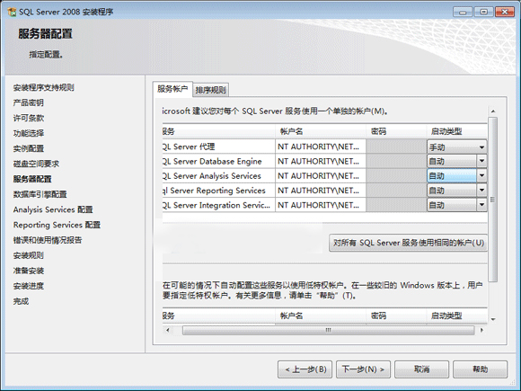Image resolution: width=521 pixels, height=391 pixels.
Task: Click the 下一步(N) next button
Action: point(363,369)
